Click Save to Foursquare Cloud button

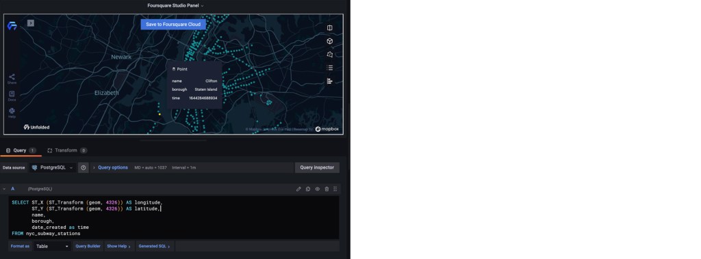pyautogui.click(x=173, y=24)
